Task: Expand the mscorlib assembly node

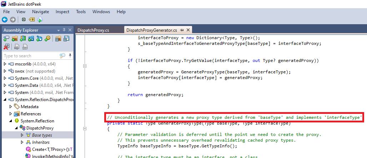Action: [x=5, y=64]
